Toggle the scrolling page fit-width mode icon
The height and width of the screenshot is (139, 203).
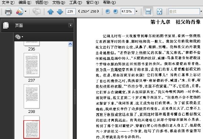148,12
